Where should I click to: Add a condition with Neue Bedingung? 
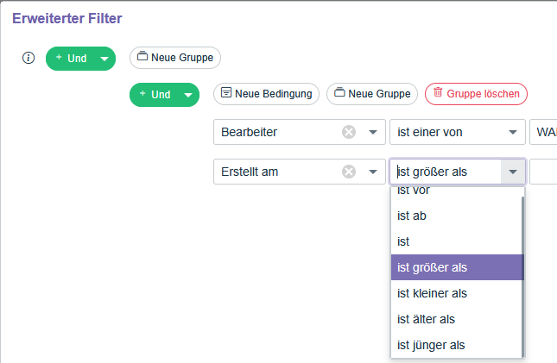click(267, 93)
